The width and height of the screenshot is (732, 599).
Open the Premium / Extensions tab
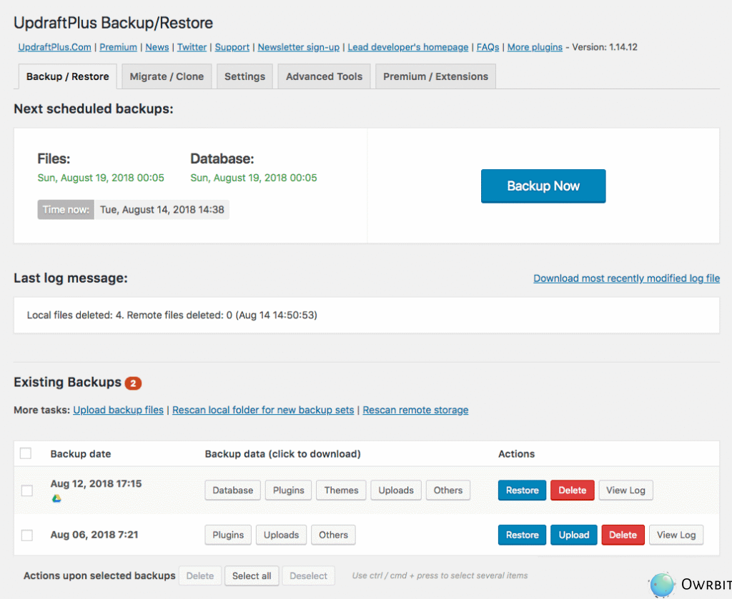[x=435, y=76]
